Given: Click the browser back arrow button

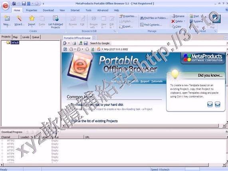Looking at the screenshot, I should tap(71, 49).
